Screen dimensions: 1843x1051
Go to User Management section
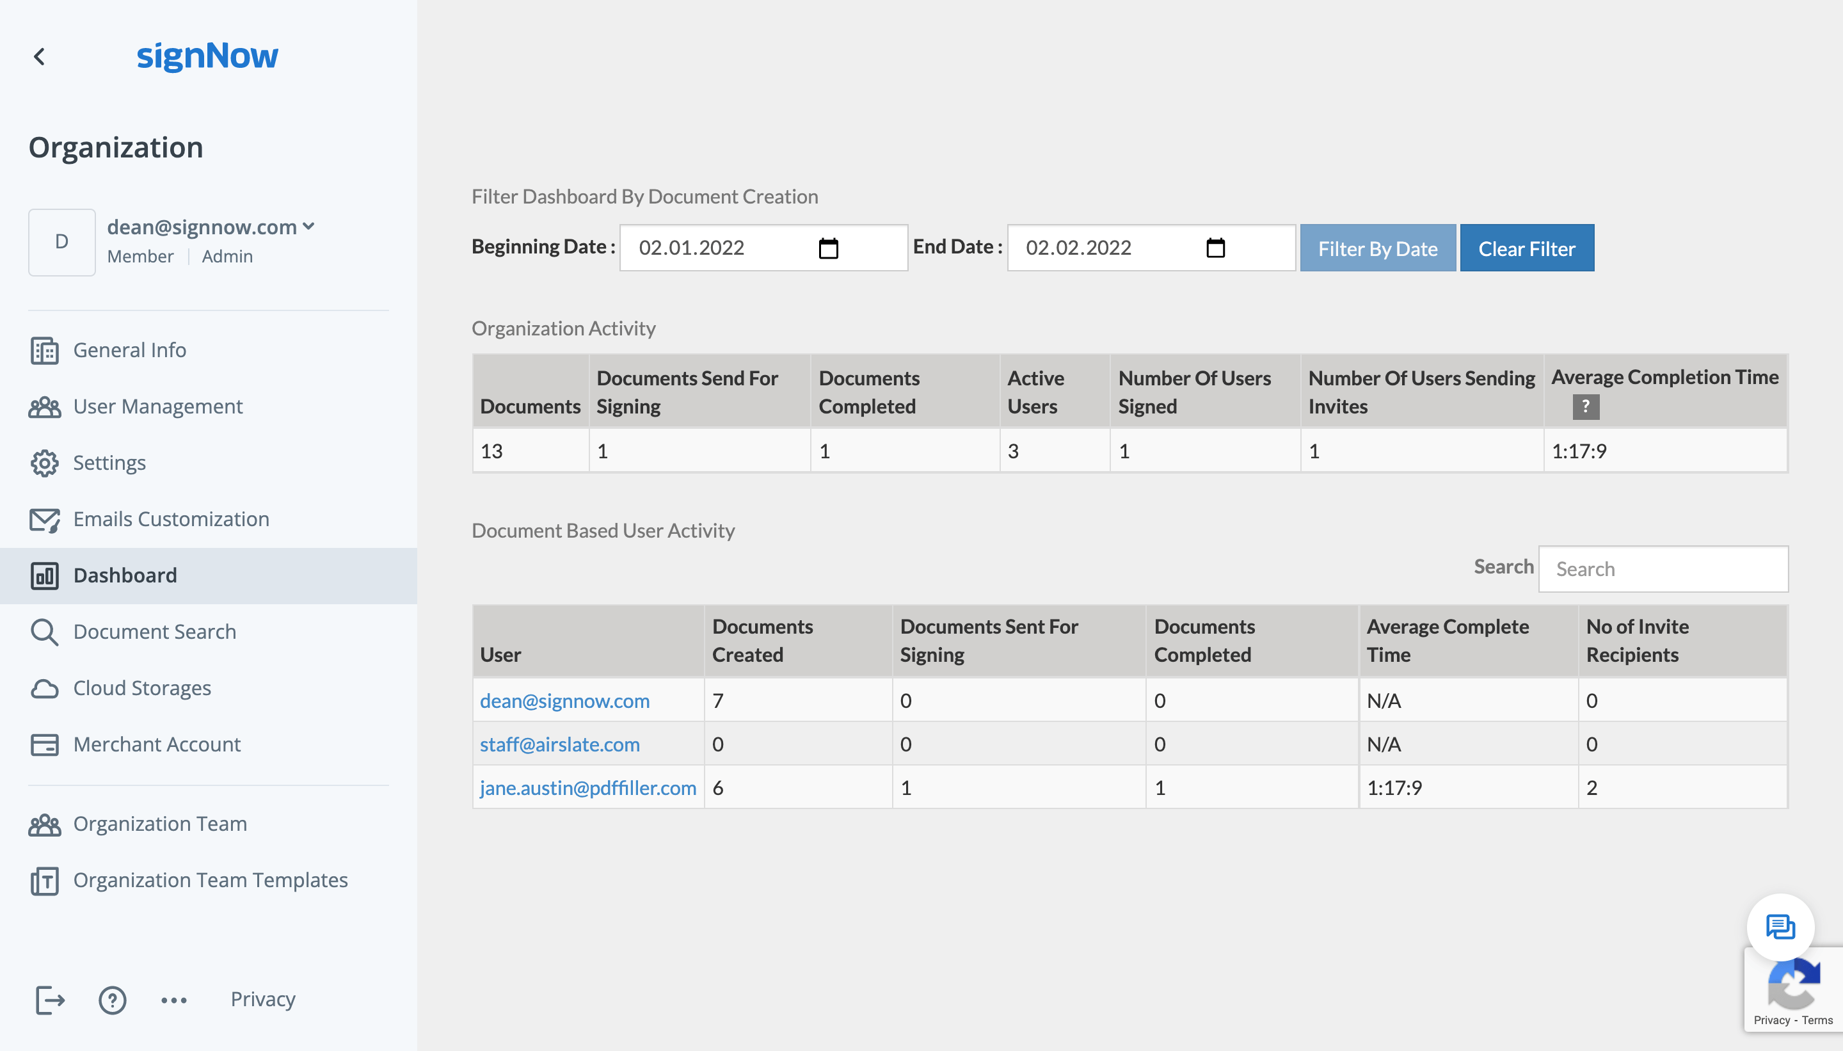(157, 406)
